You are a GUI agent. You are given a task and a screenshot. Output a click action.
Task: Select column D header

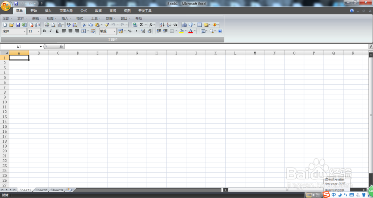[78, 53]
